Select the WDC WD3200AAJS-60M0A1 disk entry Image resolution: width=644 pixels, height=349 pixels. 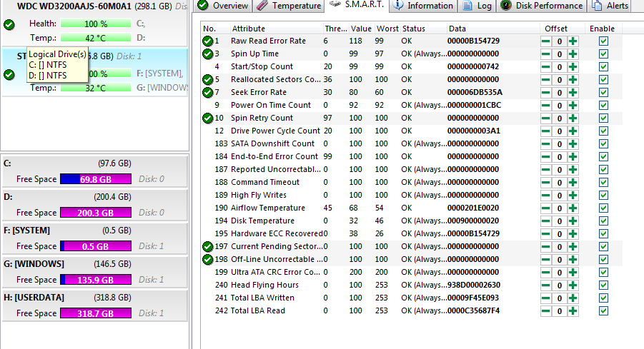94,23
